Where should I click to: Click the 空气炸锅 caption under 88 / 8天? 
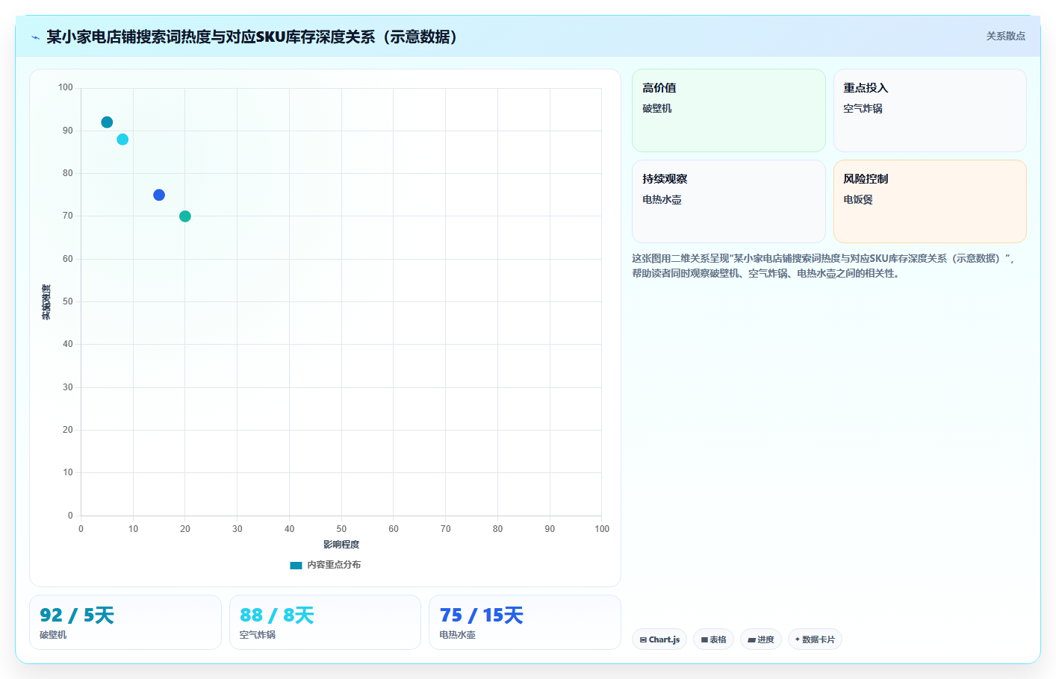(x=258, y=635)
